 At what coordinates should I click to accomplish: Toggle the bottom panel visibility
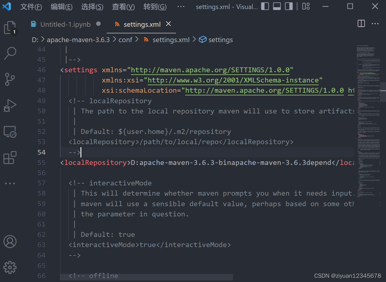pos(277,6)
